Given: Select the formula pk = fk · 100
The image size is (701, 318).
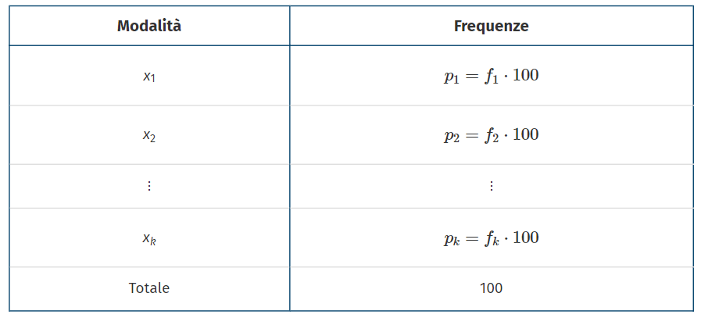Looking at the screenshot, I should point(491,238).
